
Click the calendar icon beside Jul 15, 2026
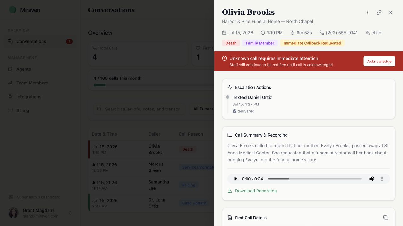pos(224,33)
